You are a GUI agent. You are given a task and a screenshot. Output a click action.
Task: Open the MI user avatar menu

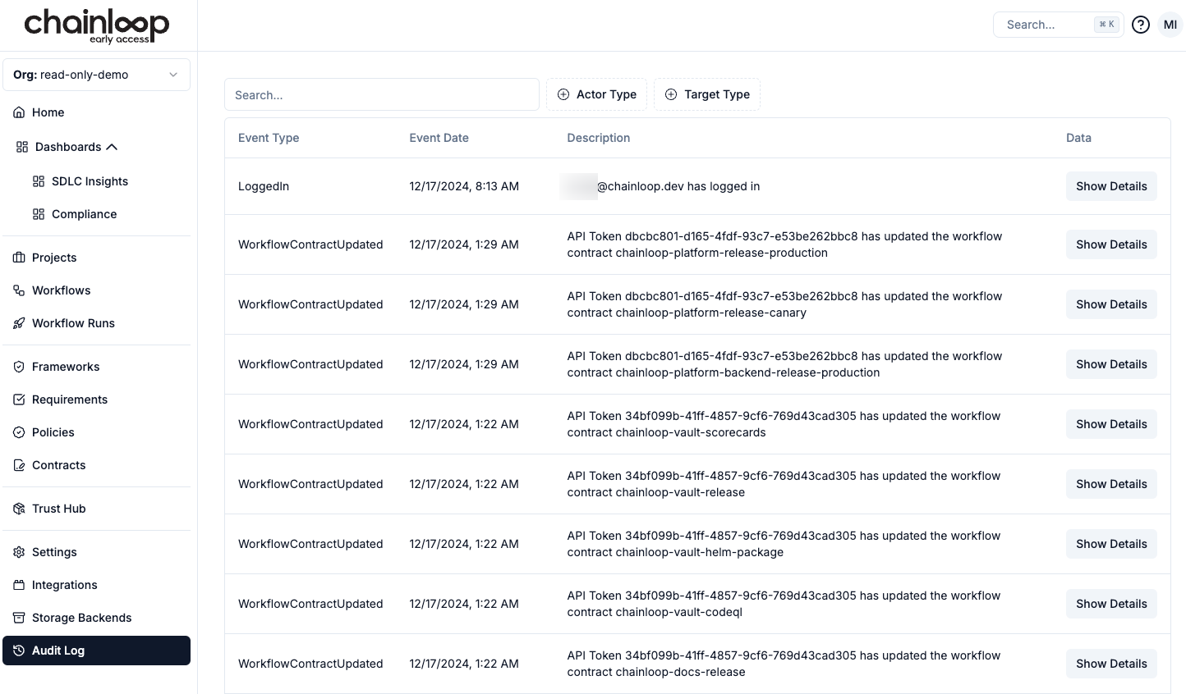point(1170,25)
